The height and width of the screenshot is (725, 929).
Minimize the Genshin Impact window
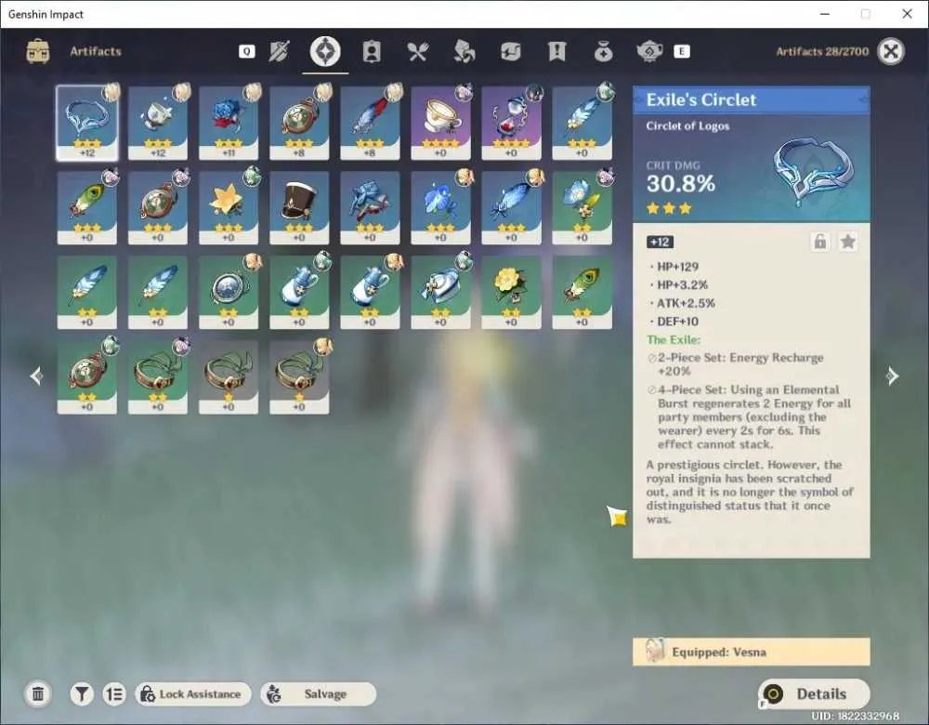coord(825,14)
